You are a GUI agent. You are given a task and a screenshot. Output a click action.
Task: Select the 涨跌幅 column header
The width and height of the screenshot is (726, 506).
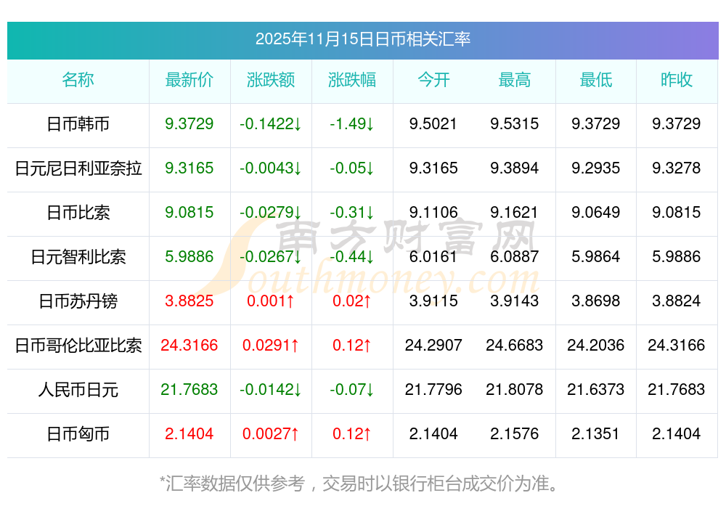coord(351,80)
